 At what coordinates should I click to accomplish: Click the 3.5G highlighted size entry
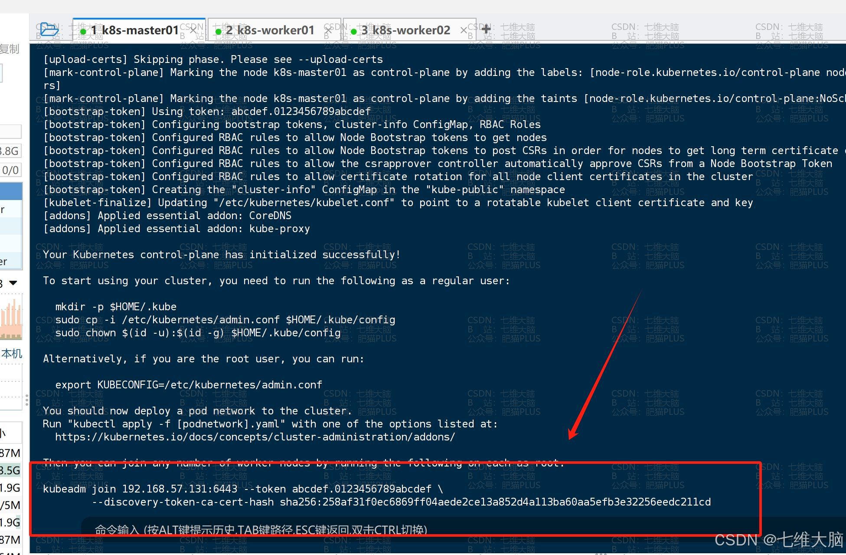(x=10, y=470)
